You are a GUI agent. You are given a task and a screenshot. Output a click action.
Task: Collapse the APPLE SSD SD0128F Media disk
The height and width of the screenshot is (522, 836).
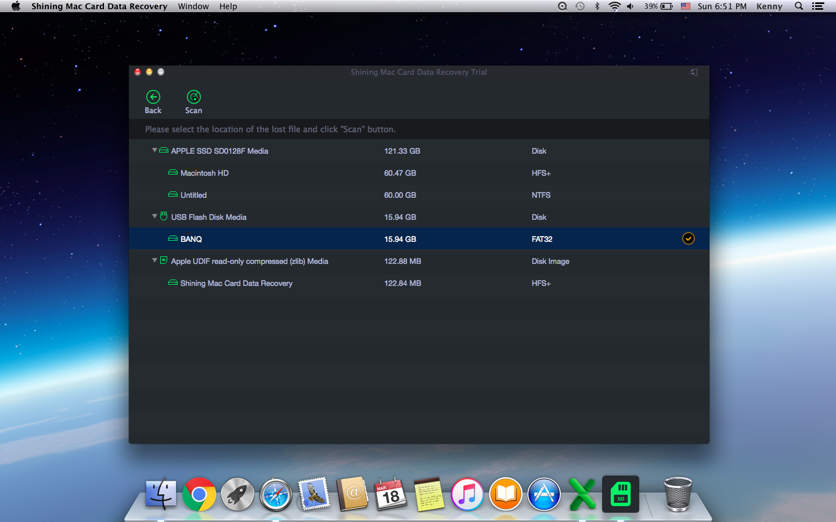[x=154, y=150]
